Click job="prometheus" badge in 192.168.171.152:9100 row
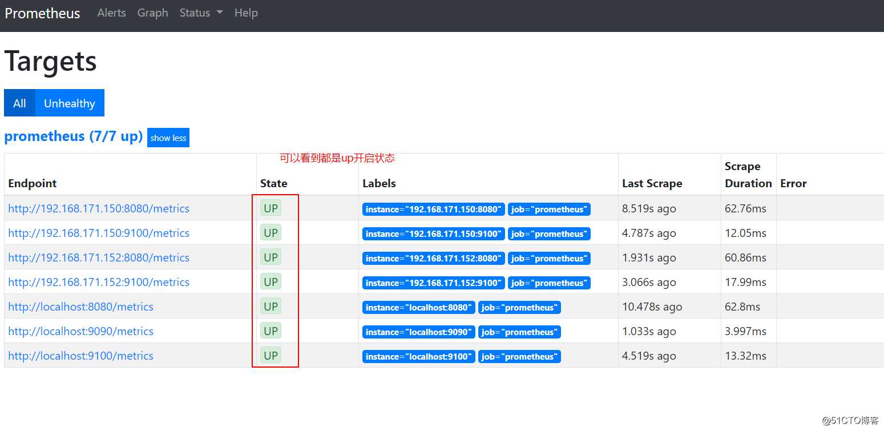884x431 pixels. point(549,283)
